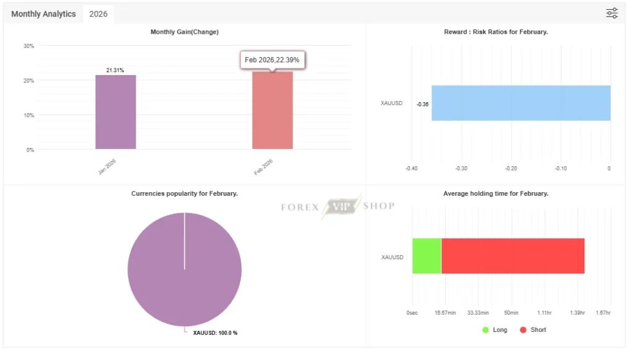632x351 pixels.
Task: Click XAUUSD label in reward-risk chart
Action: [391, 103]
